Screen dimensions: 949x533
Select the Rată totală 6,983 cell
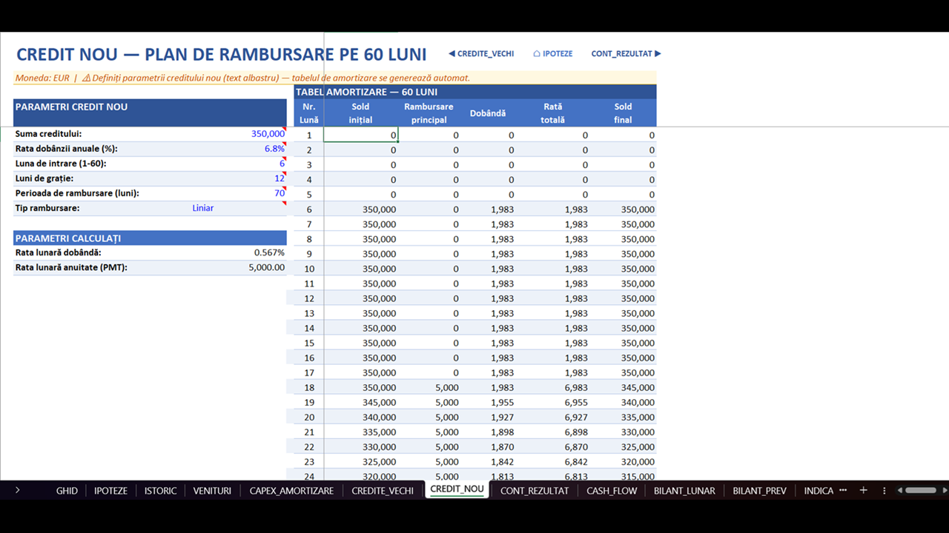553,387
